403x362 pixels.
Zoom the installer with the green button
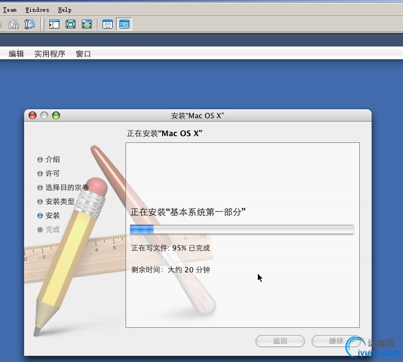(x=56, y=115)
